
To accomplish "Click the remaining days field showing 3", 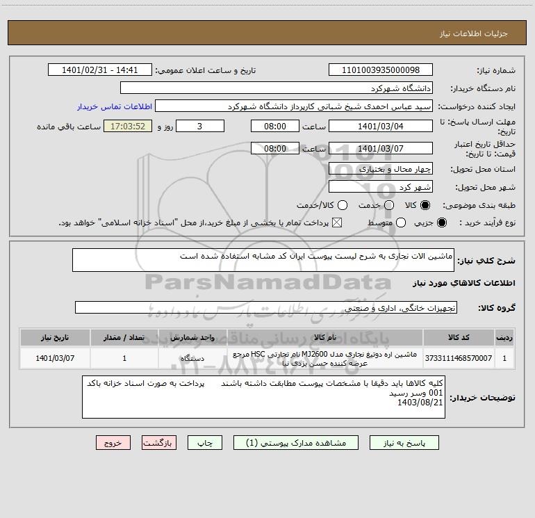I will click(x=200, y=126).
